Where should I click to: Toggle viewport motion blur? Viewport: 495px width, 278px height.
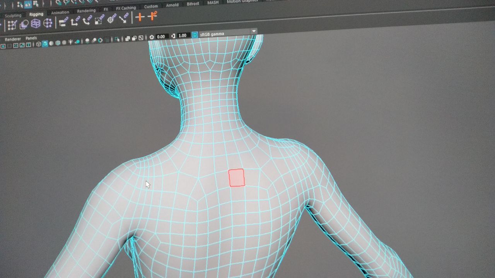click(x=94, y=41)
